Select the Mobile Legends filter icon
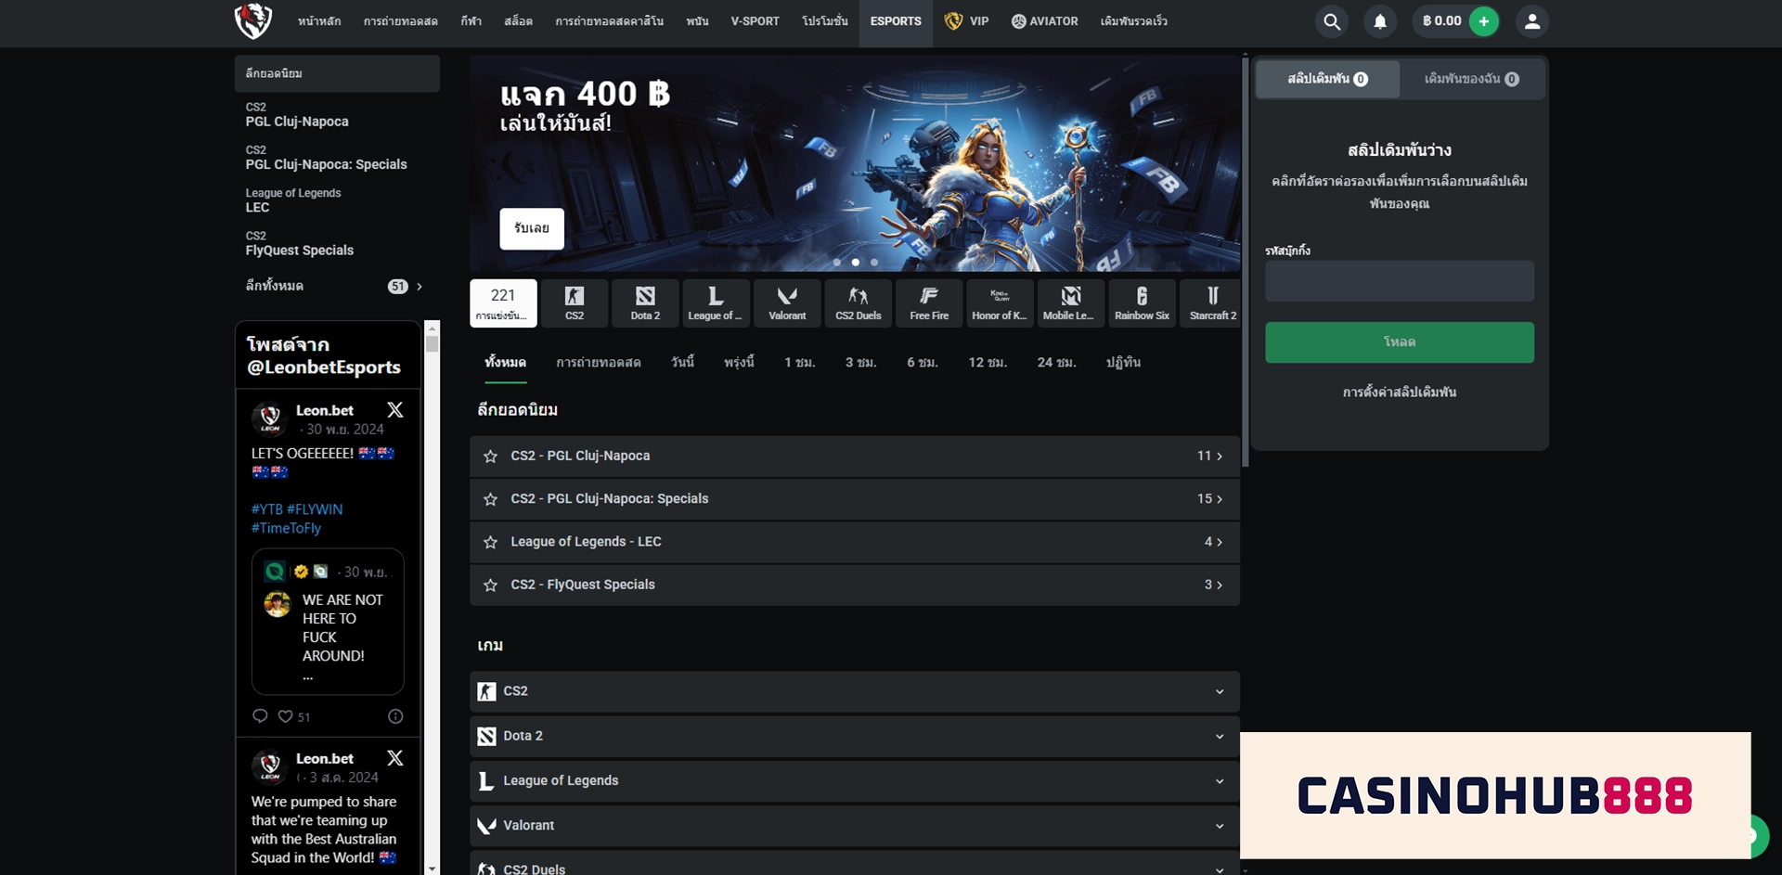Viewport: 1782px width, 875px height. (1071, 302)
